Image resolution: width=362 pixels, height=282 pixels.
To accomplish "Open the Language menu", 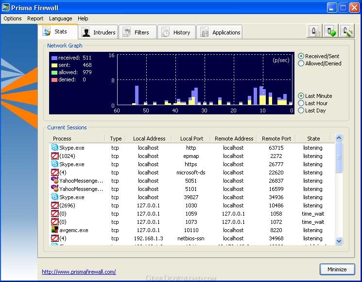I will (x=60, y=18).
